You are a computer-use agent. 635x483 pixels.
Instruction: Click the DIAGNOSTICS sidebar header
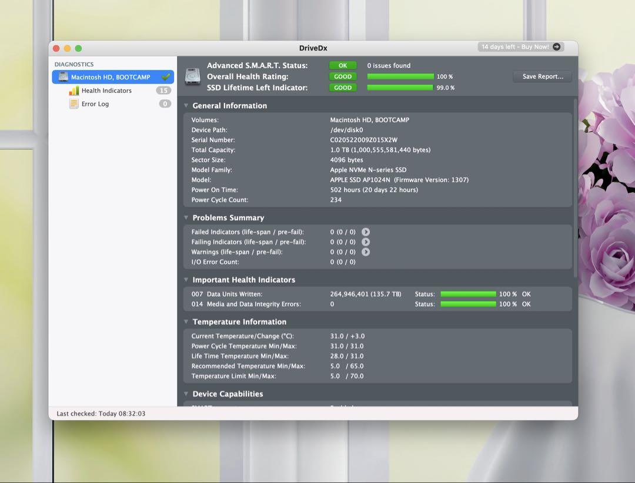(x=74, y=65)
